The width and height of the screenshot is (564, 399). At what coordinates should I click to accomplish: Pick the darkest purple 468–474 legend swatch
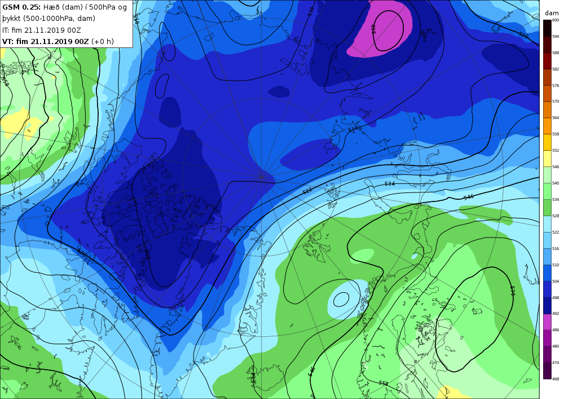click(547, 371)
